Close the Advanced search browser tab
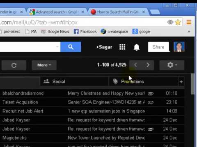 (x=82, y=12)
